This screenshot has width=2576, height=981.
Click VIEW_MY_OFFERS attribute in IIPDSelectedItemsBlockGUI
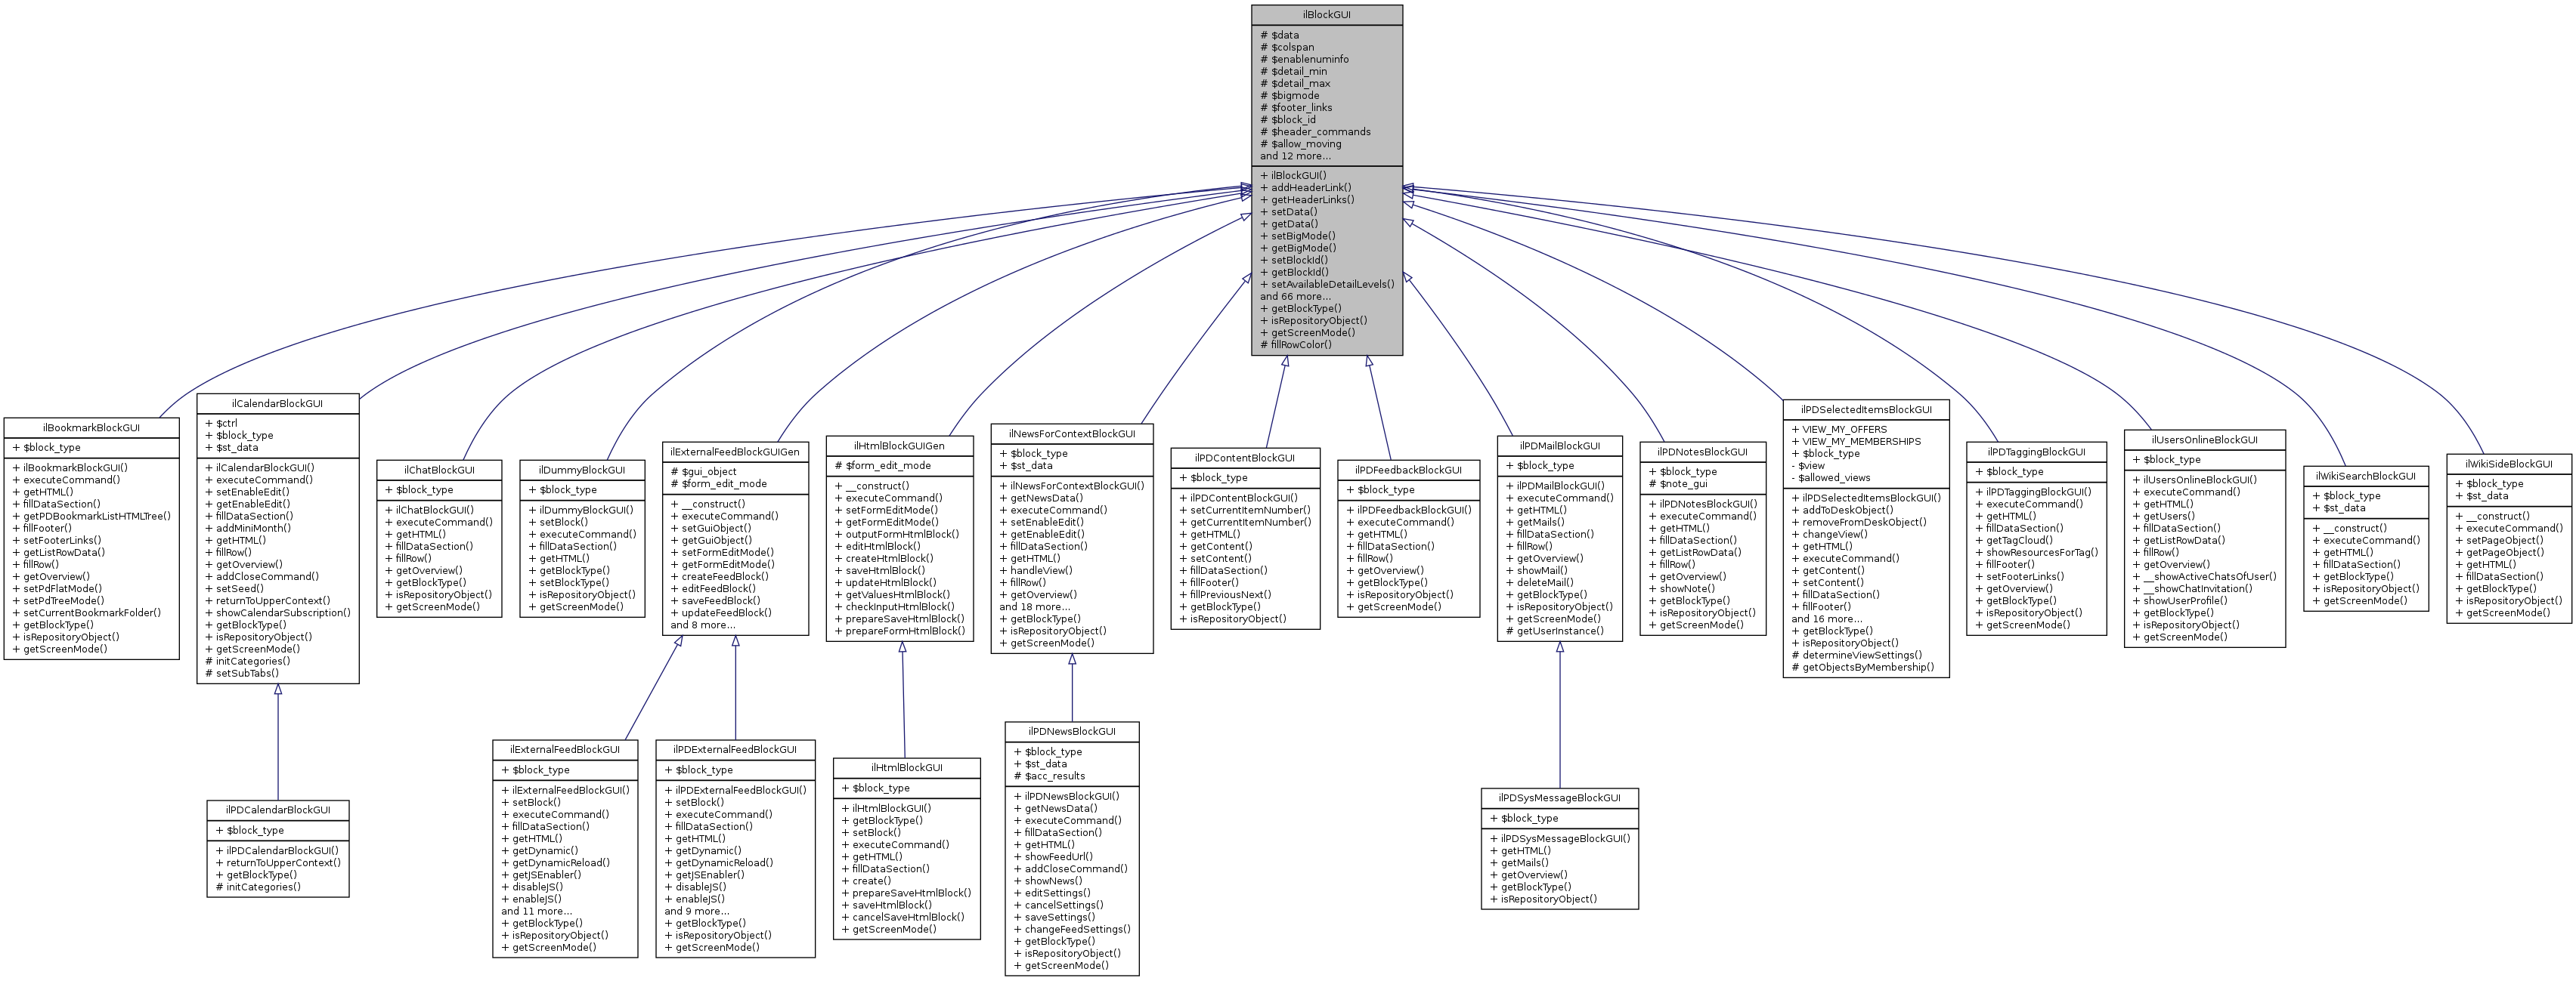[1853, 428]
